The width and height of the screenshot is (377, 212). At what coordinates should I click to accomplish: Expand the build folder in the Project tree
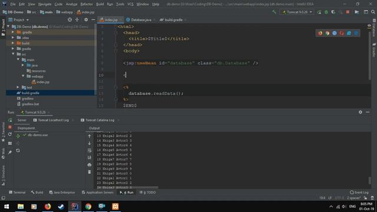tap(13, 43)
